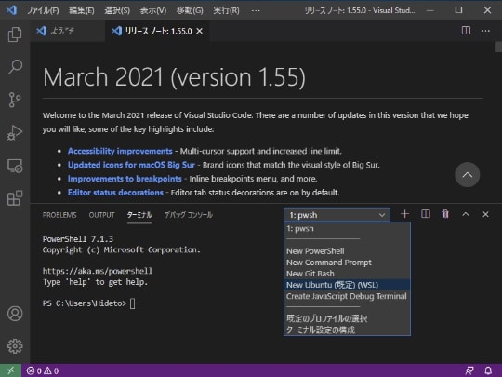Open Remote Explorer icon in activity bar
This screenshot has width=502, height=377.
click(x=15, y=166)
